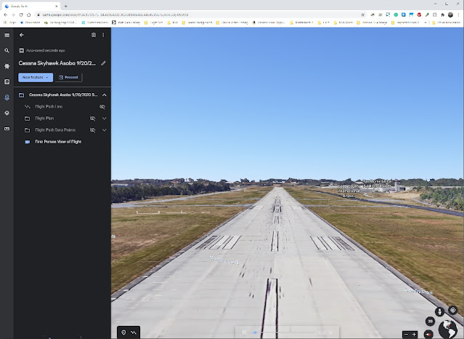The width and height of the screenshot is (464, 339).
Task: Open Voyager ship's wheel icon
Action: click(x=7, y=66)
